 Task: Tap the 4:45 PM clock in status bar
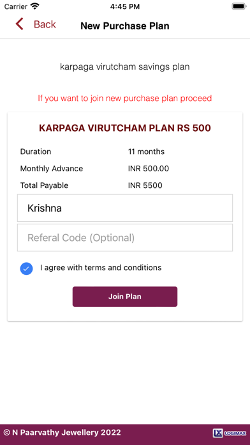tap(125, 6)
